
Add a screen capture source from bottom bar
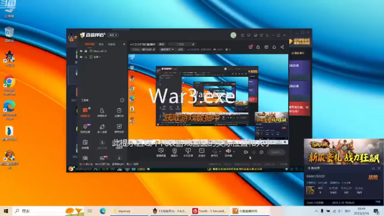pyautogui.click(x=161, y=152)
